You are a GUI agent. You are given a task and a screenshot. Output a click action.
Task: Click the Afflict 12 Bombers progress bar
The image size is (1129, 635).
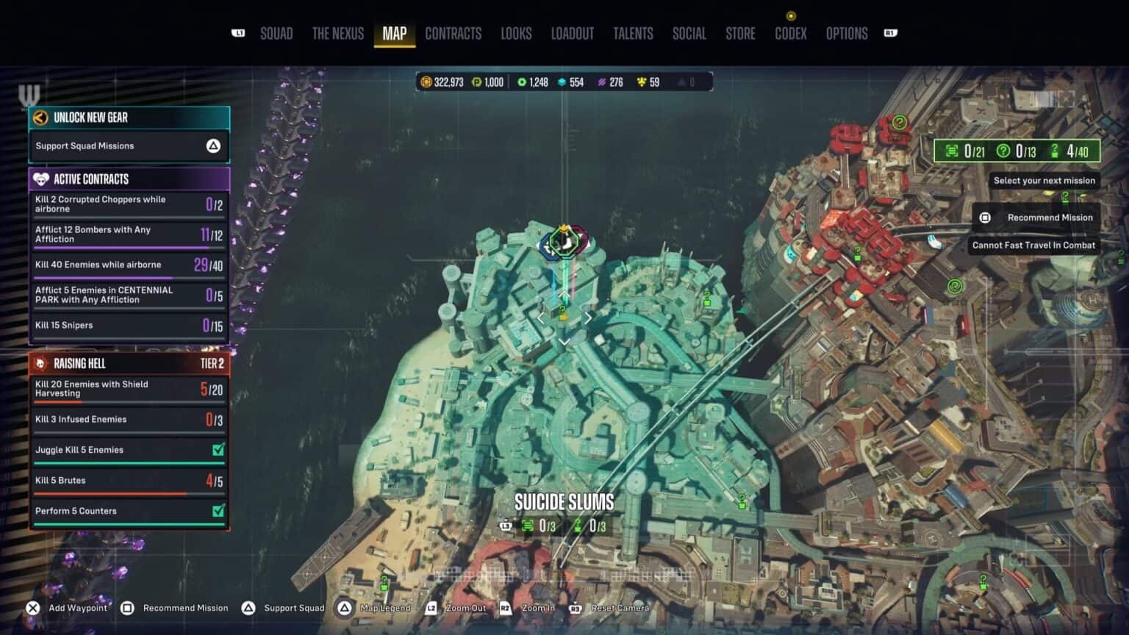click(x=129, y=248)
